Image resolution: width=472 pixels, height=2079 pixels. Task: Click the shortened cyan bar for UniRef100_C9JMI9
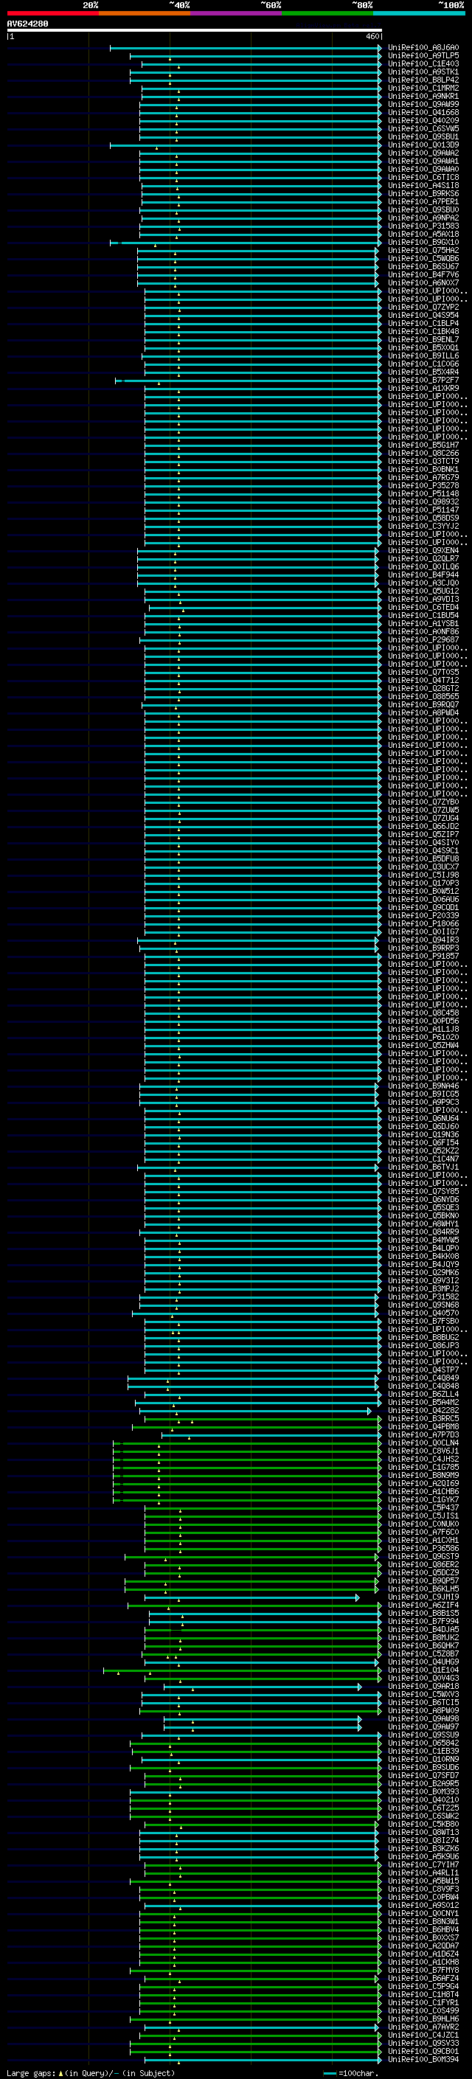(x=251, y=1597)
